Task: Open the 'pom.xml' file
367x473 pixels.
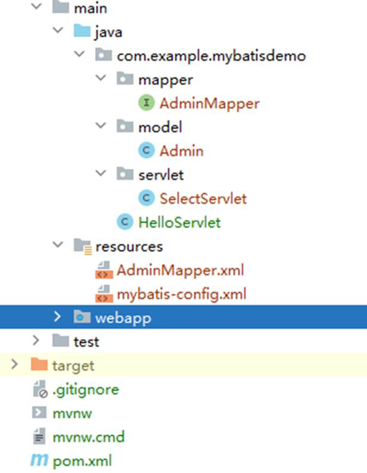Action: point(82,461)
